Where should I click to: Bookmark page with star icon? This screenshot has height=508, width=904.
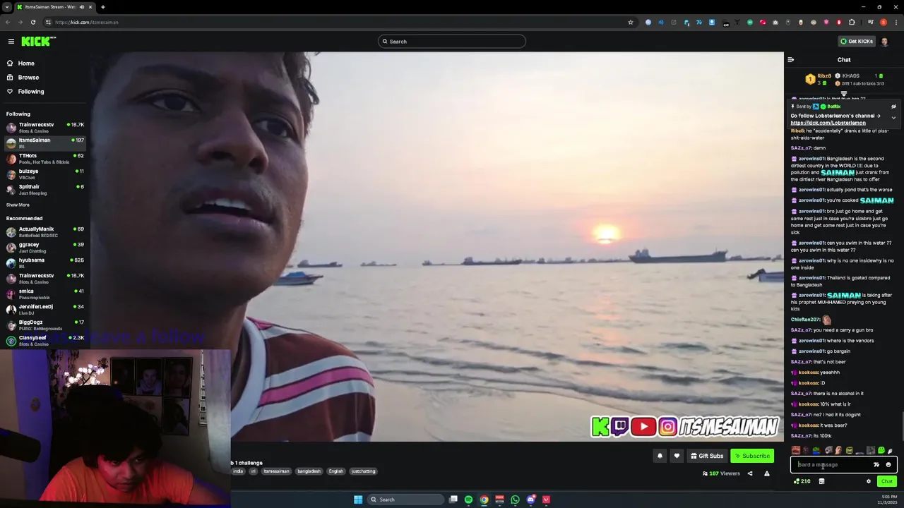click(x=631, y=22)
